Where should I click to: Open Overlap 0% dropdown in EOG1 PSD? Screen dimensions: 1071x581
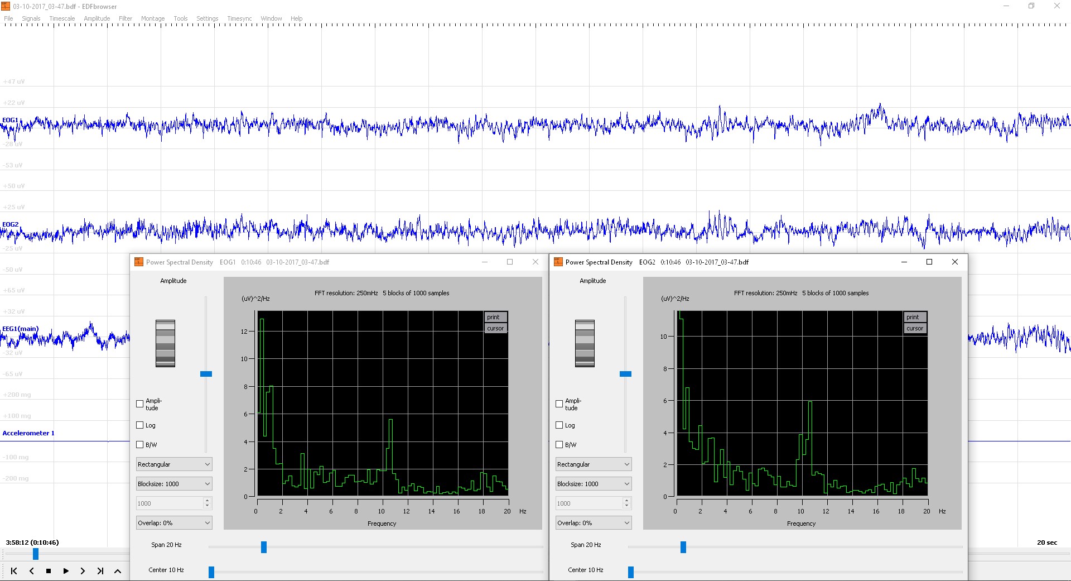click(174, 523)
